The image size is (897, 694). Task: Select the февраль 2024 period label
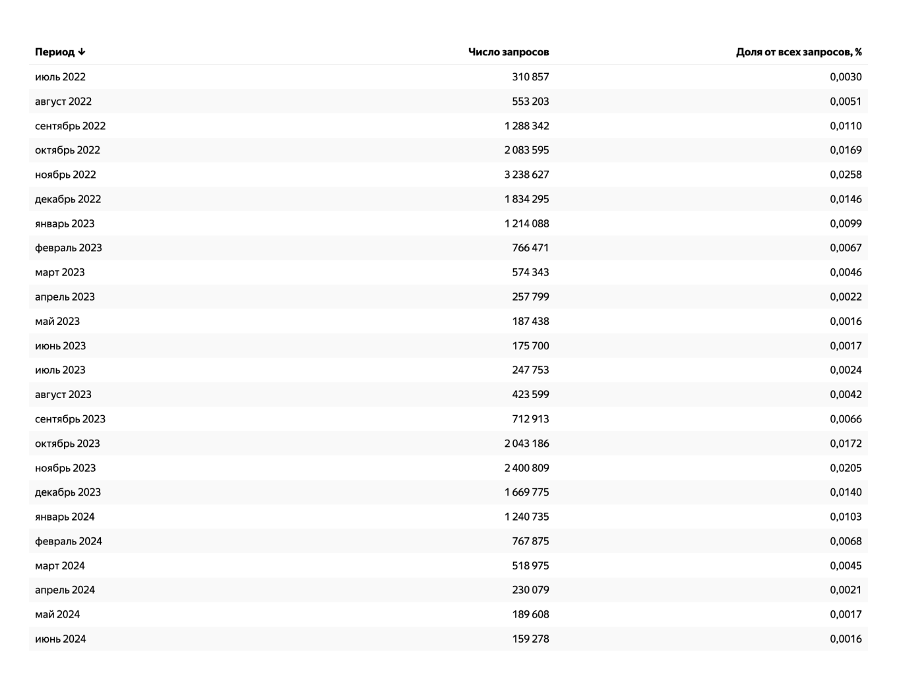point(69,541)
